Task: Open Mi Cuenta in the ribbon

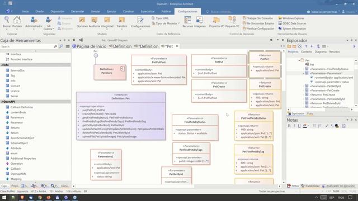Action: click(49, 23)
